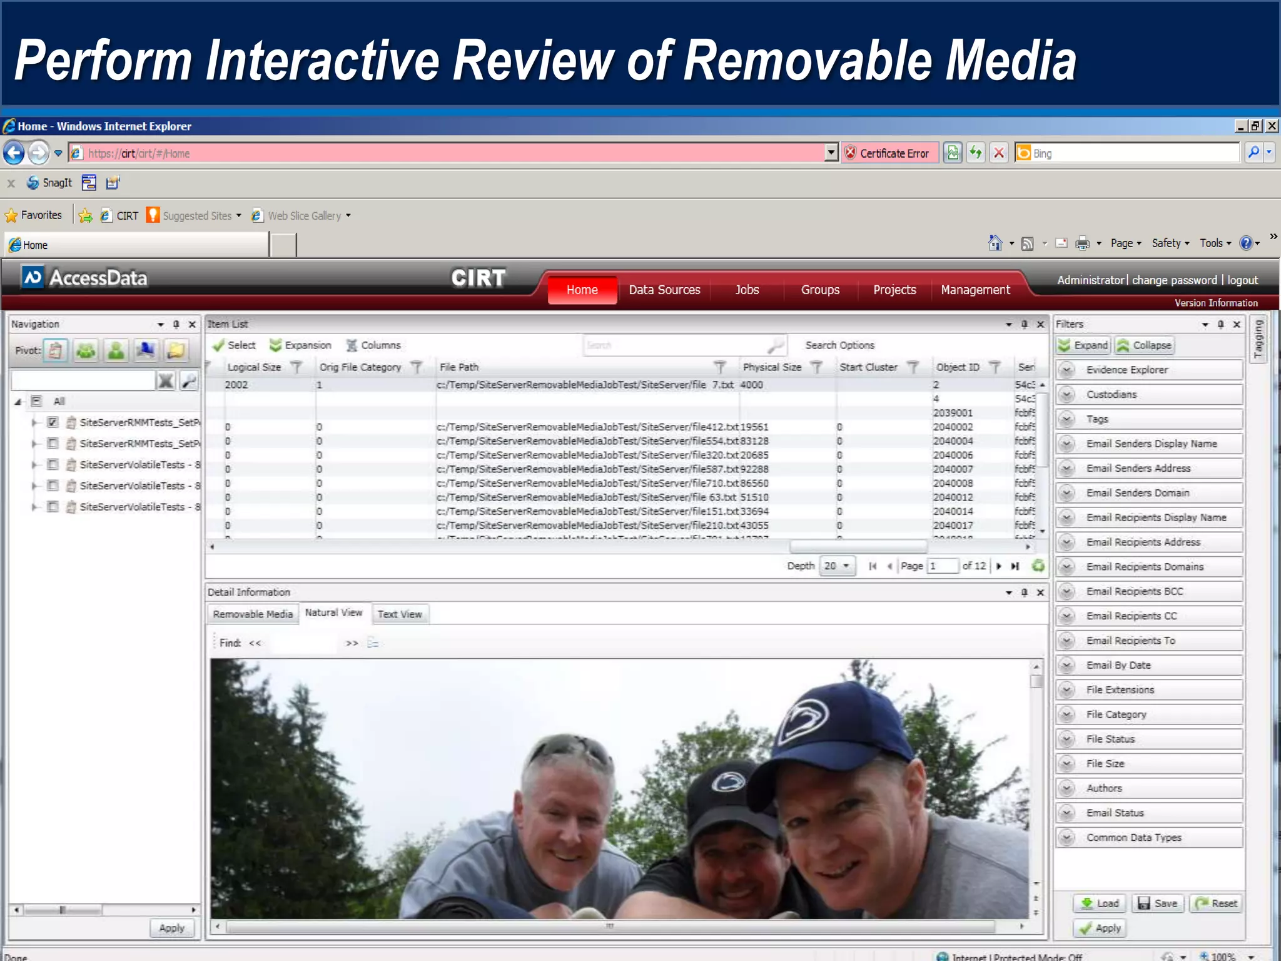Image resolution: width=1281 pixels, height=961 pixels.
Task: Click the navigation search magnifier icon
Action: click(x=188, y=380)
